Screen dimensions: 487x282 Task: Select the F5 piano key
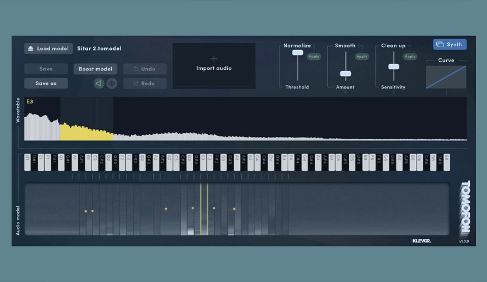click(372, 162)
